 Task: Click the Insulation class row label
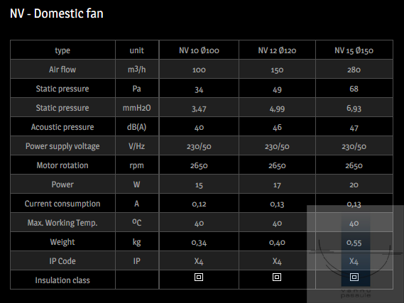coord(62,280)
